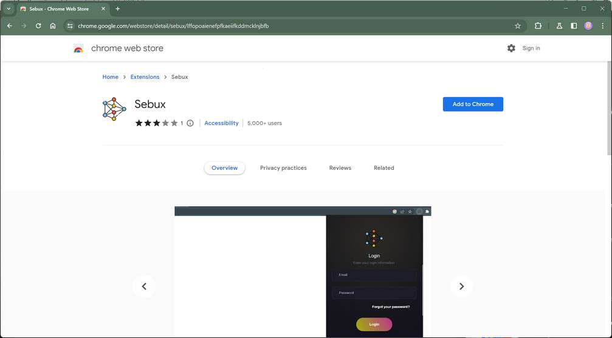Viewport: 612px width, 338px height.
Task: Open the tab search dropdown arrow
Action: point(9,8)
